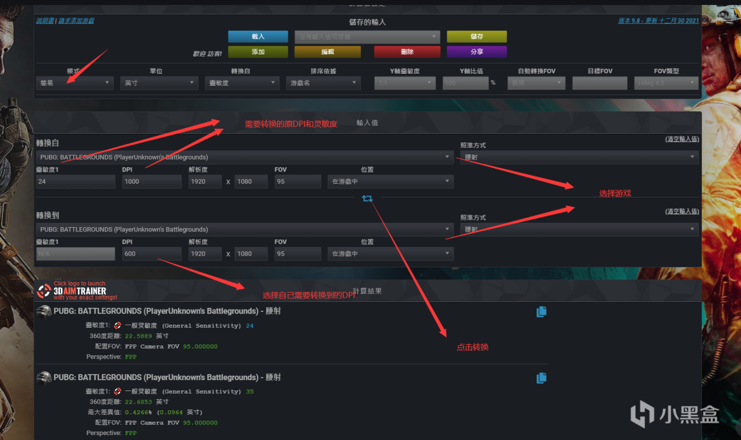Click the DPI field containing 600
Viewport: 741px width, 440px height.
pyautogui.click(x=152, y=254)
